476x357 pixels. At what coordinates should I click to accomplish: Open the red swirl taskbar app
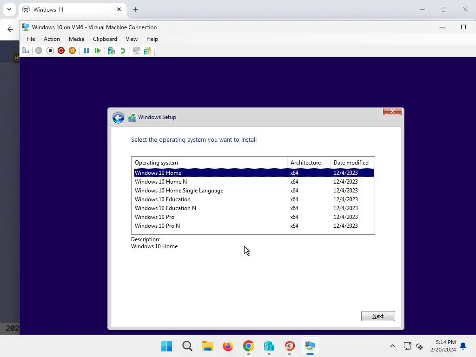coord(290,346)
